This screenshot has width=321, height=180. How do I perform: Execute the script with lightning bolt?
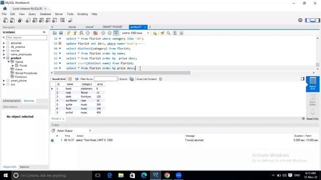coord(69,33)
